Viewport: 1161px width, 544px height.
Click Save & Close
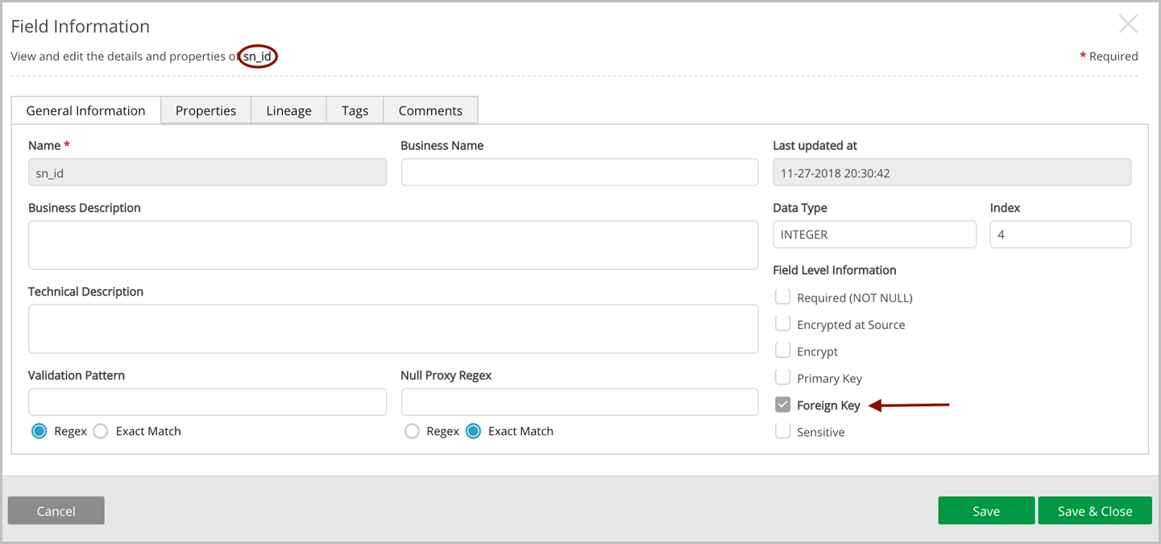click(x=1095, y=511)
